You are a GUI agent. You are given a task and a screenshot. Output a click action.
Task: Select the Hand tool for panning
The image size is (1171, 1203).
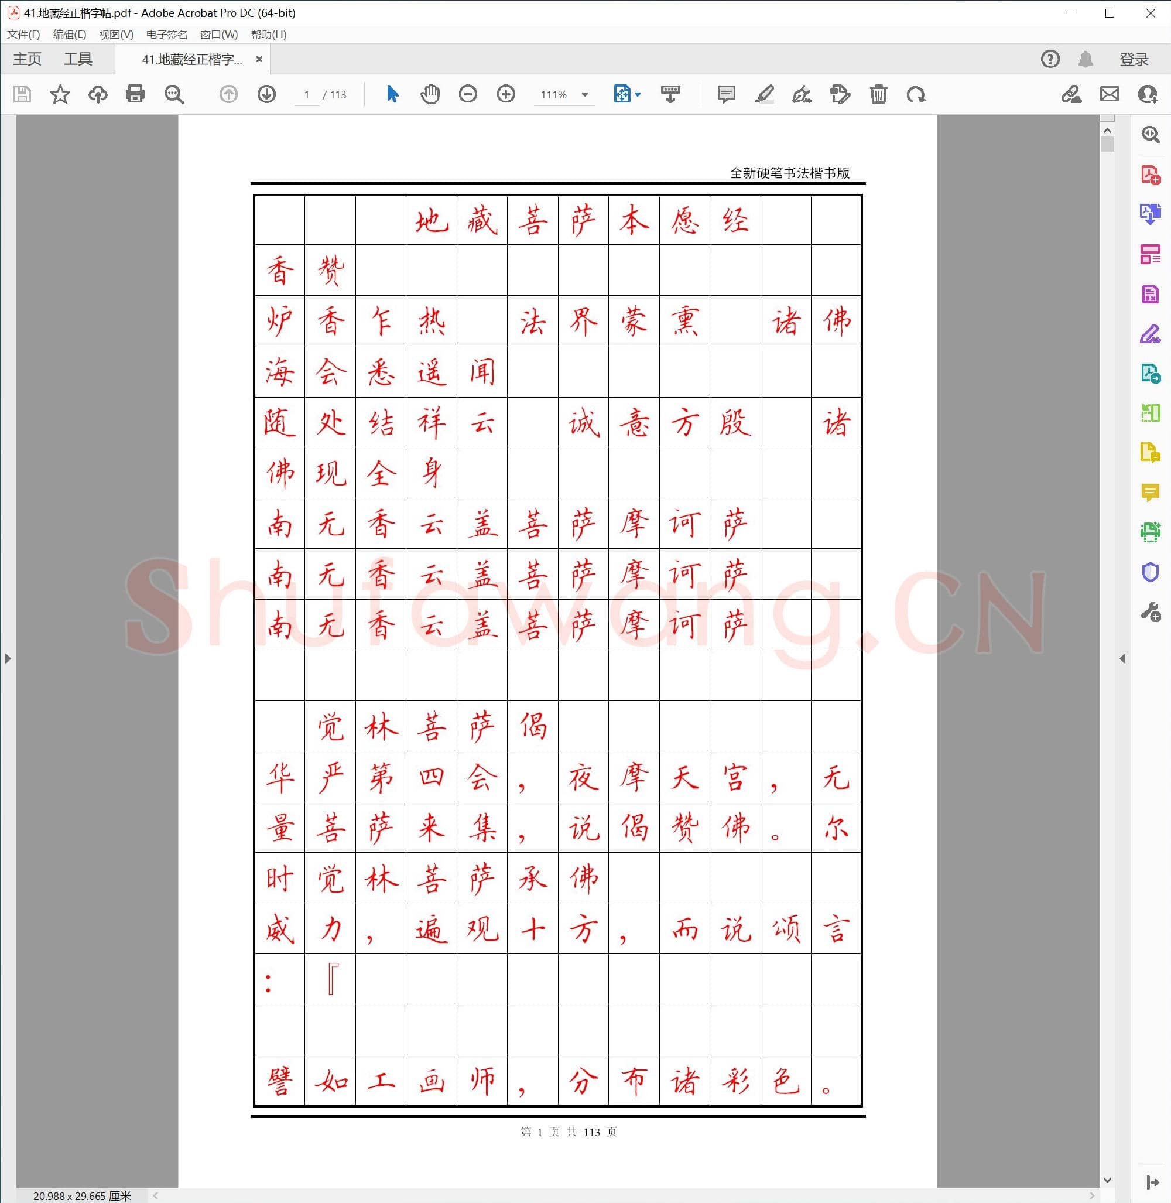(x=429, y=94)
